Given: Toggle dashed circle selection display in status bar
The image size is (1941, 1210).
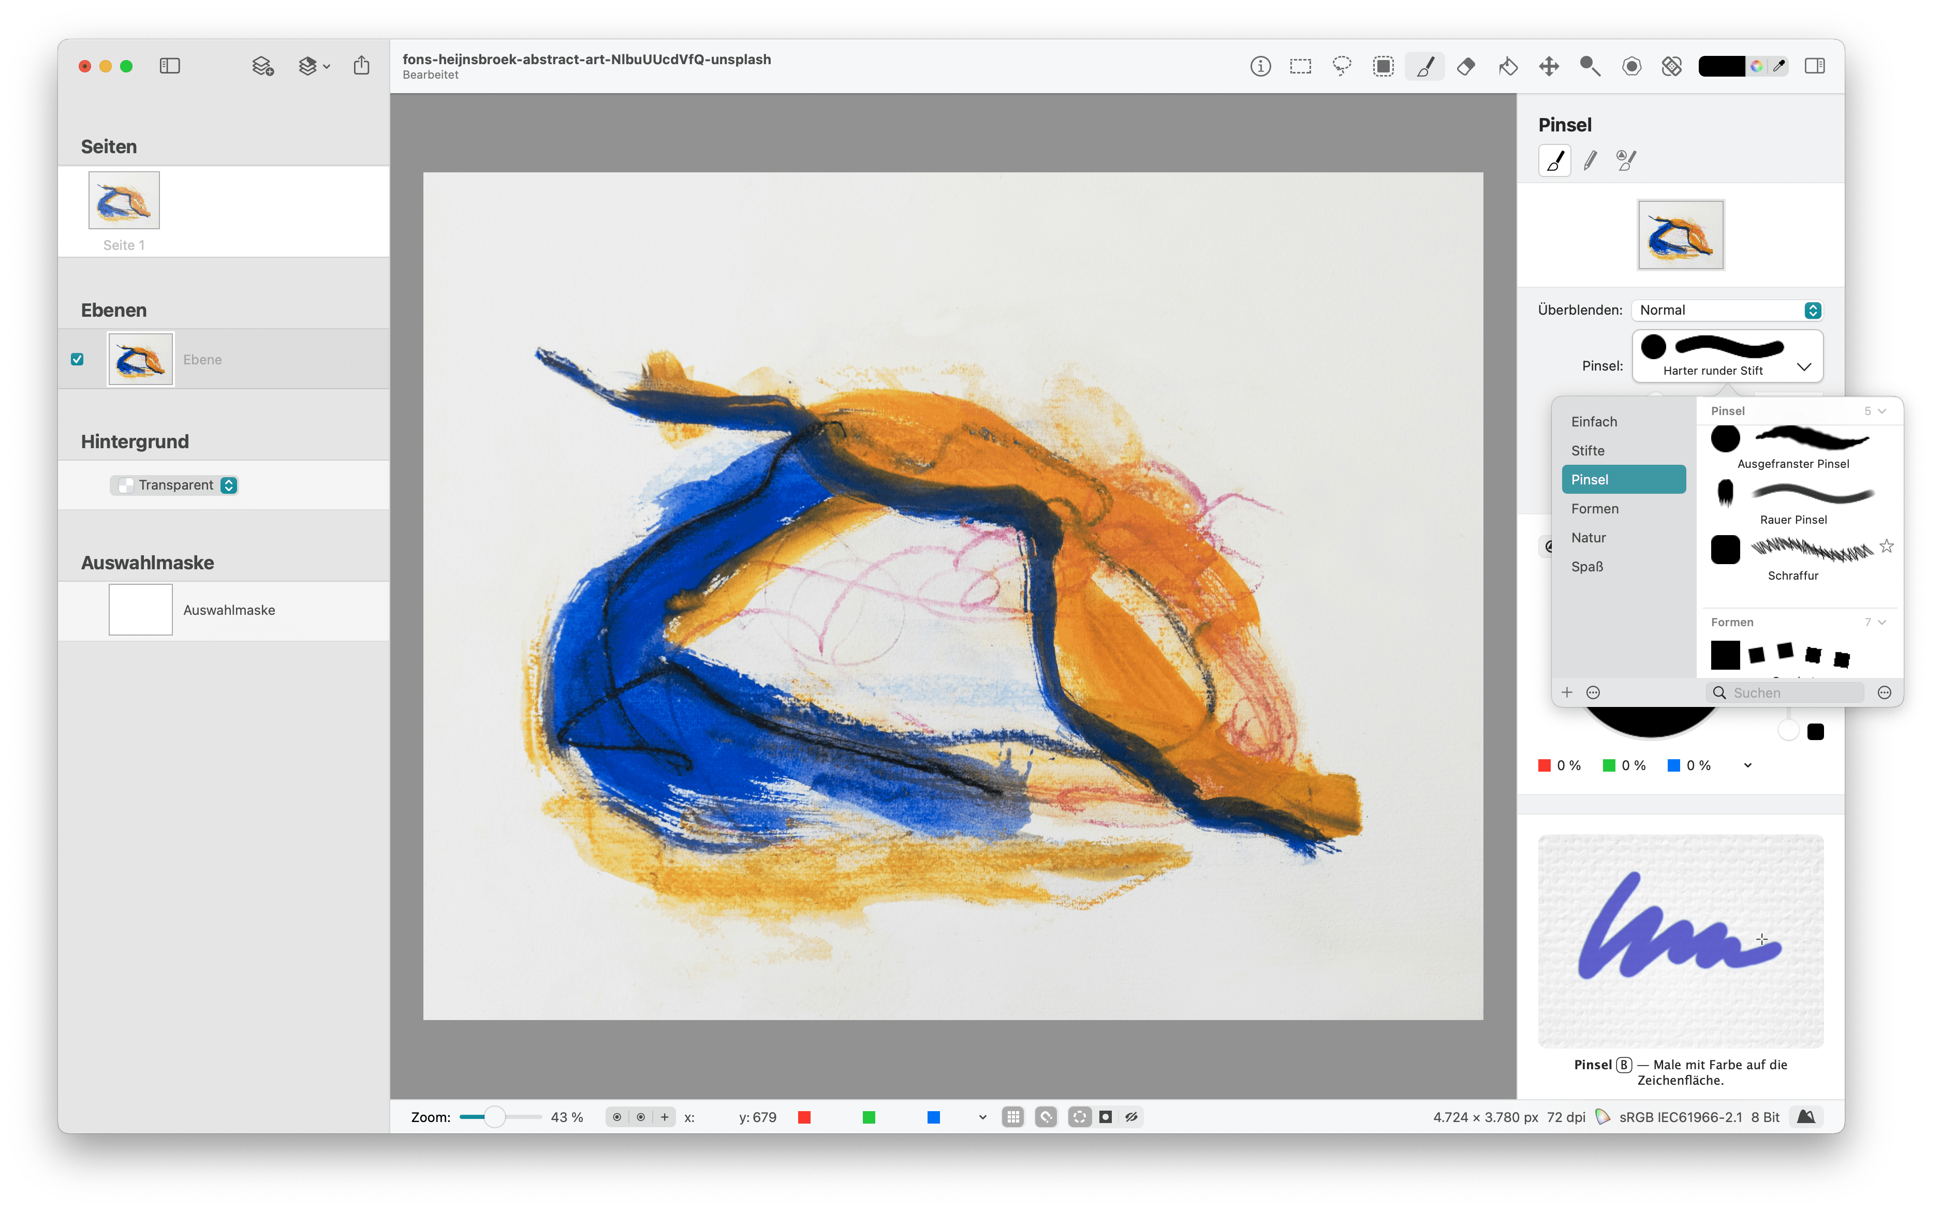Looking at the screenshot, I should 1080,1117.
